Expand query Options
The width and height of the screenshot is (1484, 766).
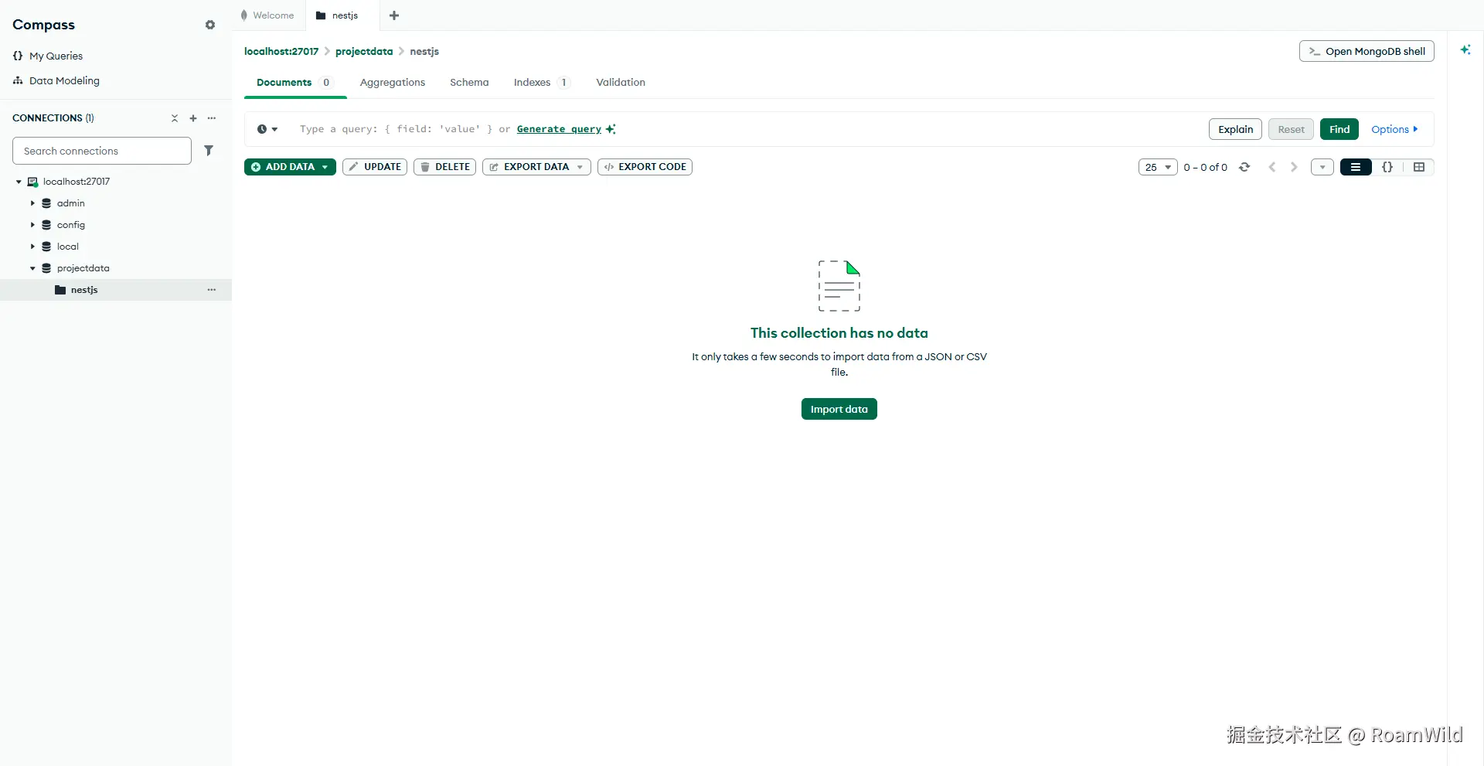coord(1394,129)
